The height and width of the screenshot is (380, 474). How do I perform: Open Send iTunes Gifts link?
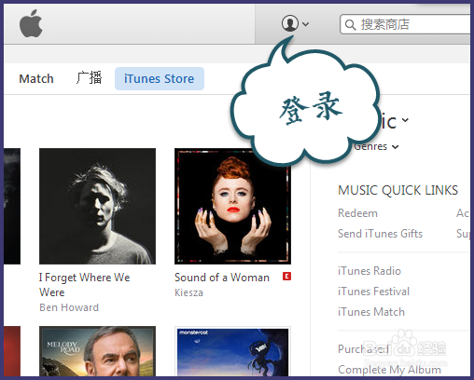[380, 234]
